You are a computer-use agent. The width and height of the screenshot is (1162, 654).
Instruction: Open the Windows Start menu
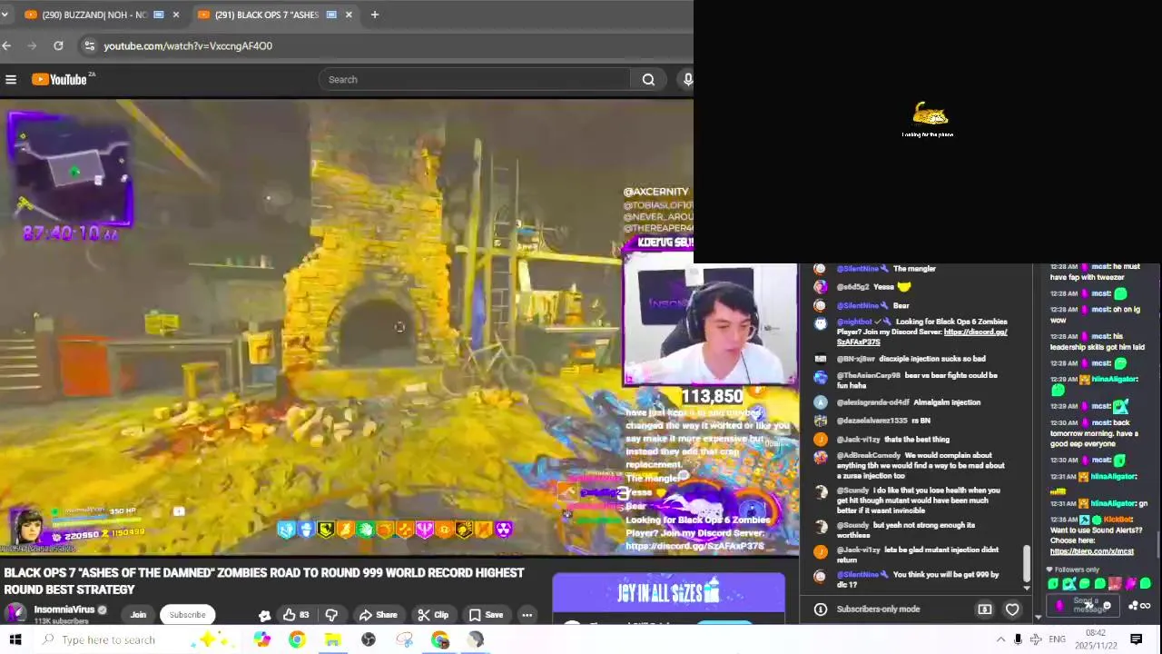tap(15, 639)
